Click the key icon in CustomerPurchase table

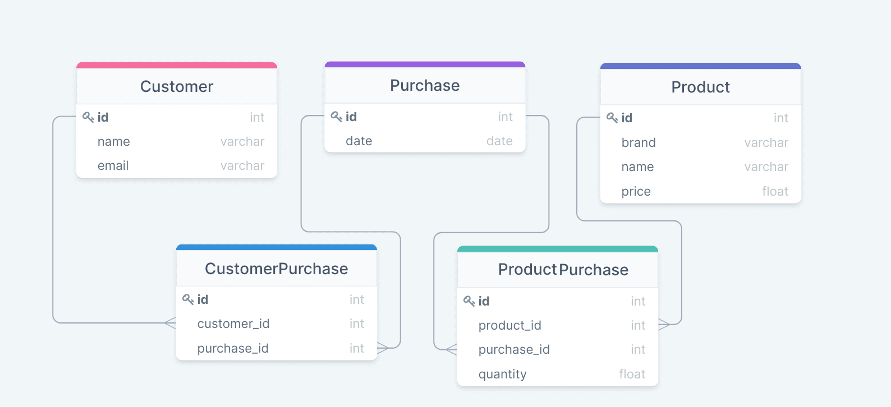pyautogui.click(x=188, y=299)
